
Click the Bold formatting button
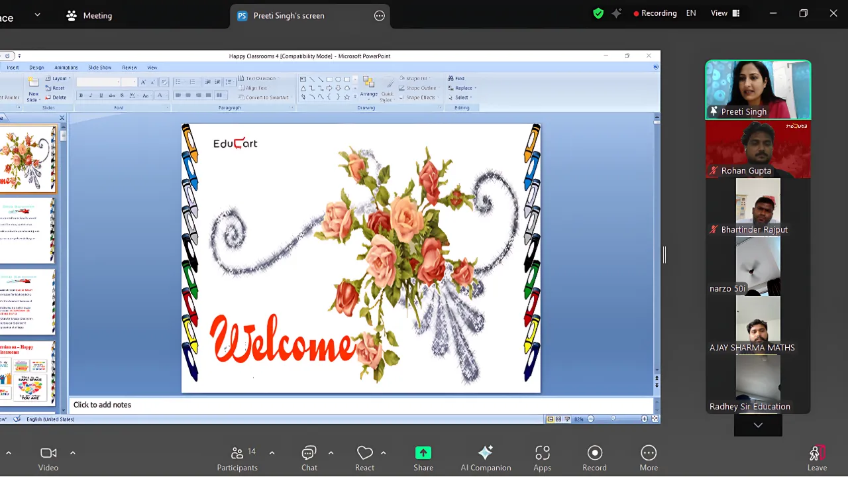81,95
